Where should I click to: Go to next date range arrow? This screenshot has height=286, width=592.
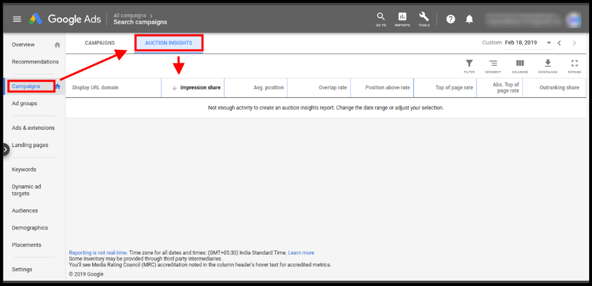(x=575, y=43)
